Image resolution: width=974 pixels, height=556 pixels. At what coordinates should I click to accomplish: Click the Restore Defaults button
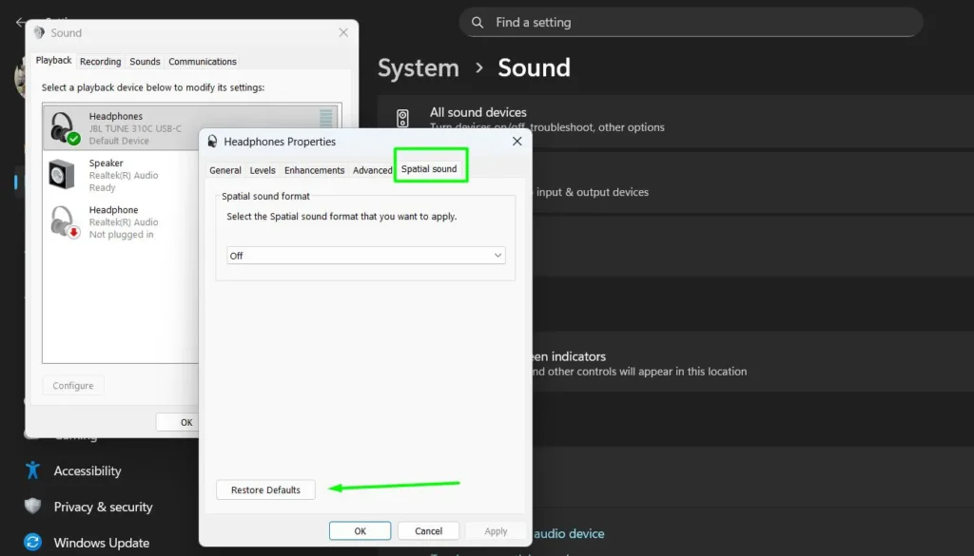pos(265,489)
